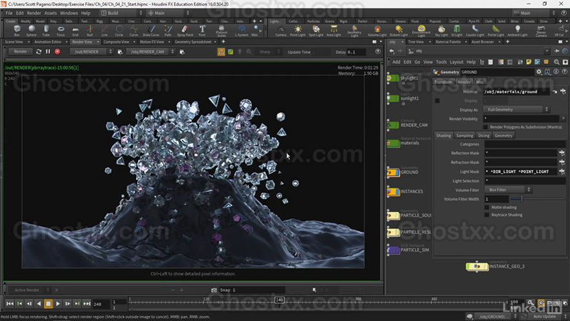Toggle display flag on sunlight1 node
Screen dimensions: 570x321
(x=397, y=99)
